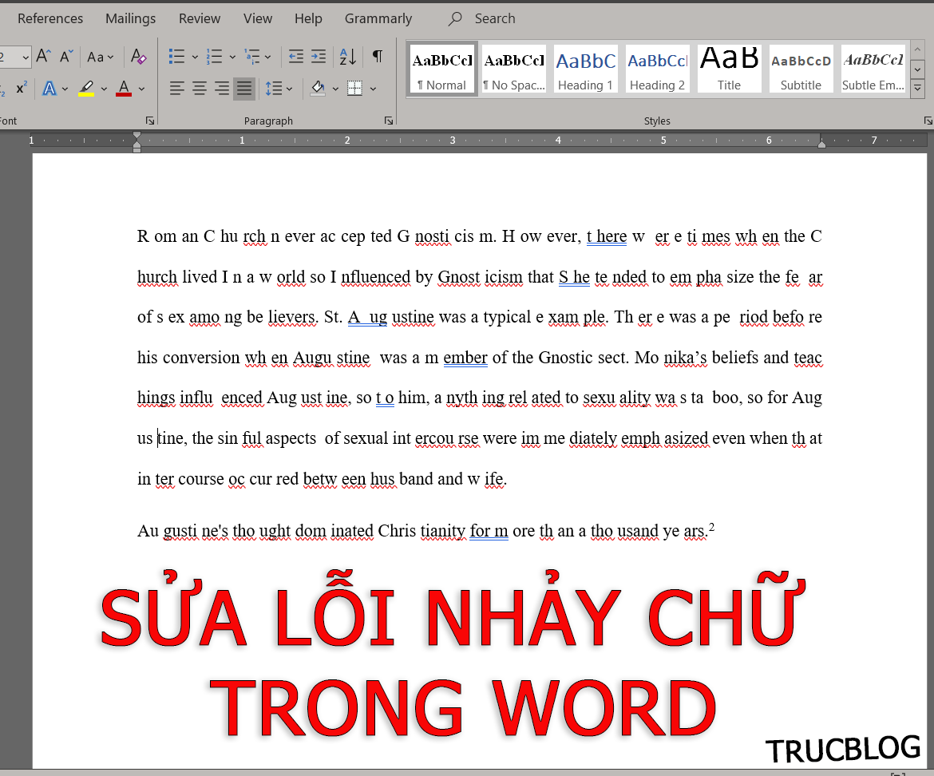
Task: Click the Sort A to Z icon
Action: [348, 57]
